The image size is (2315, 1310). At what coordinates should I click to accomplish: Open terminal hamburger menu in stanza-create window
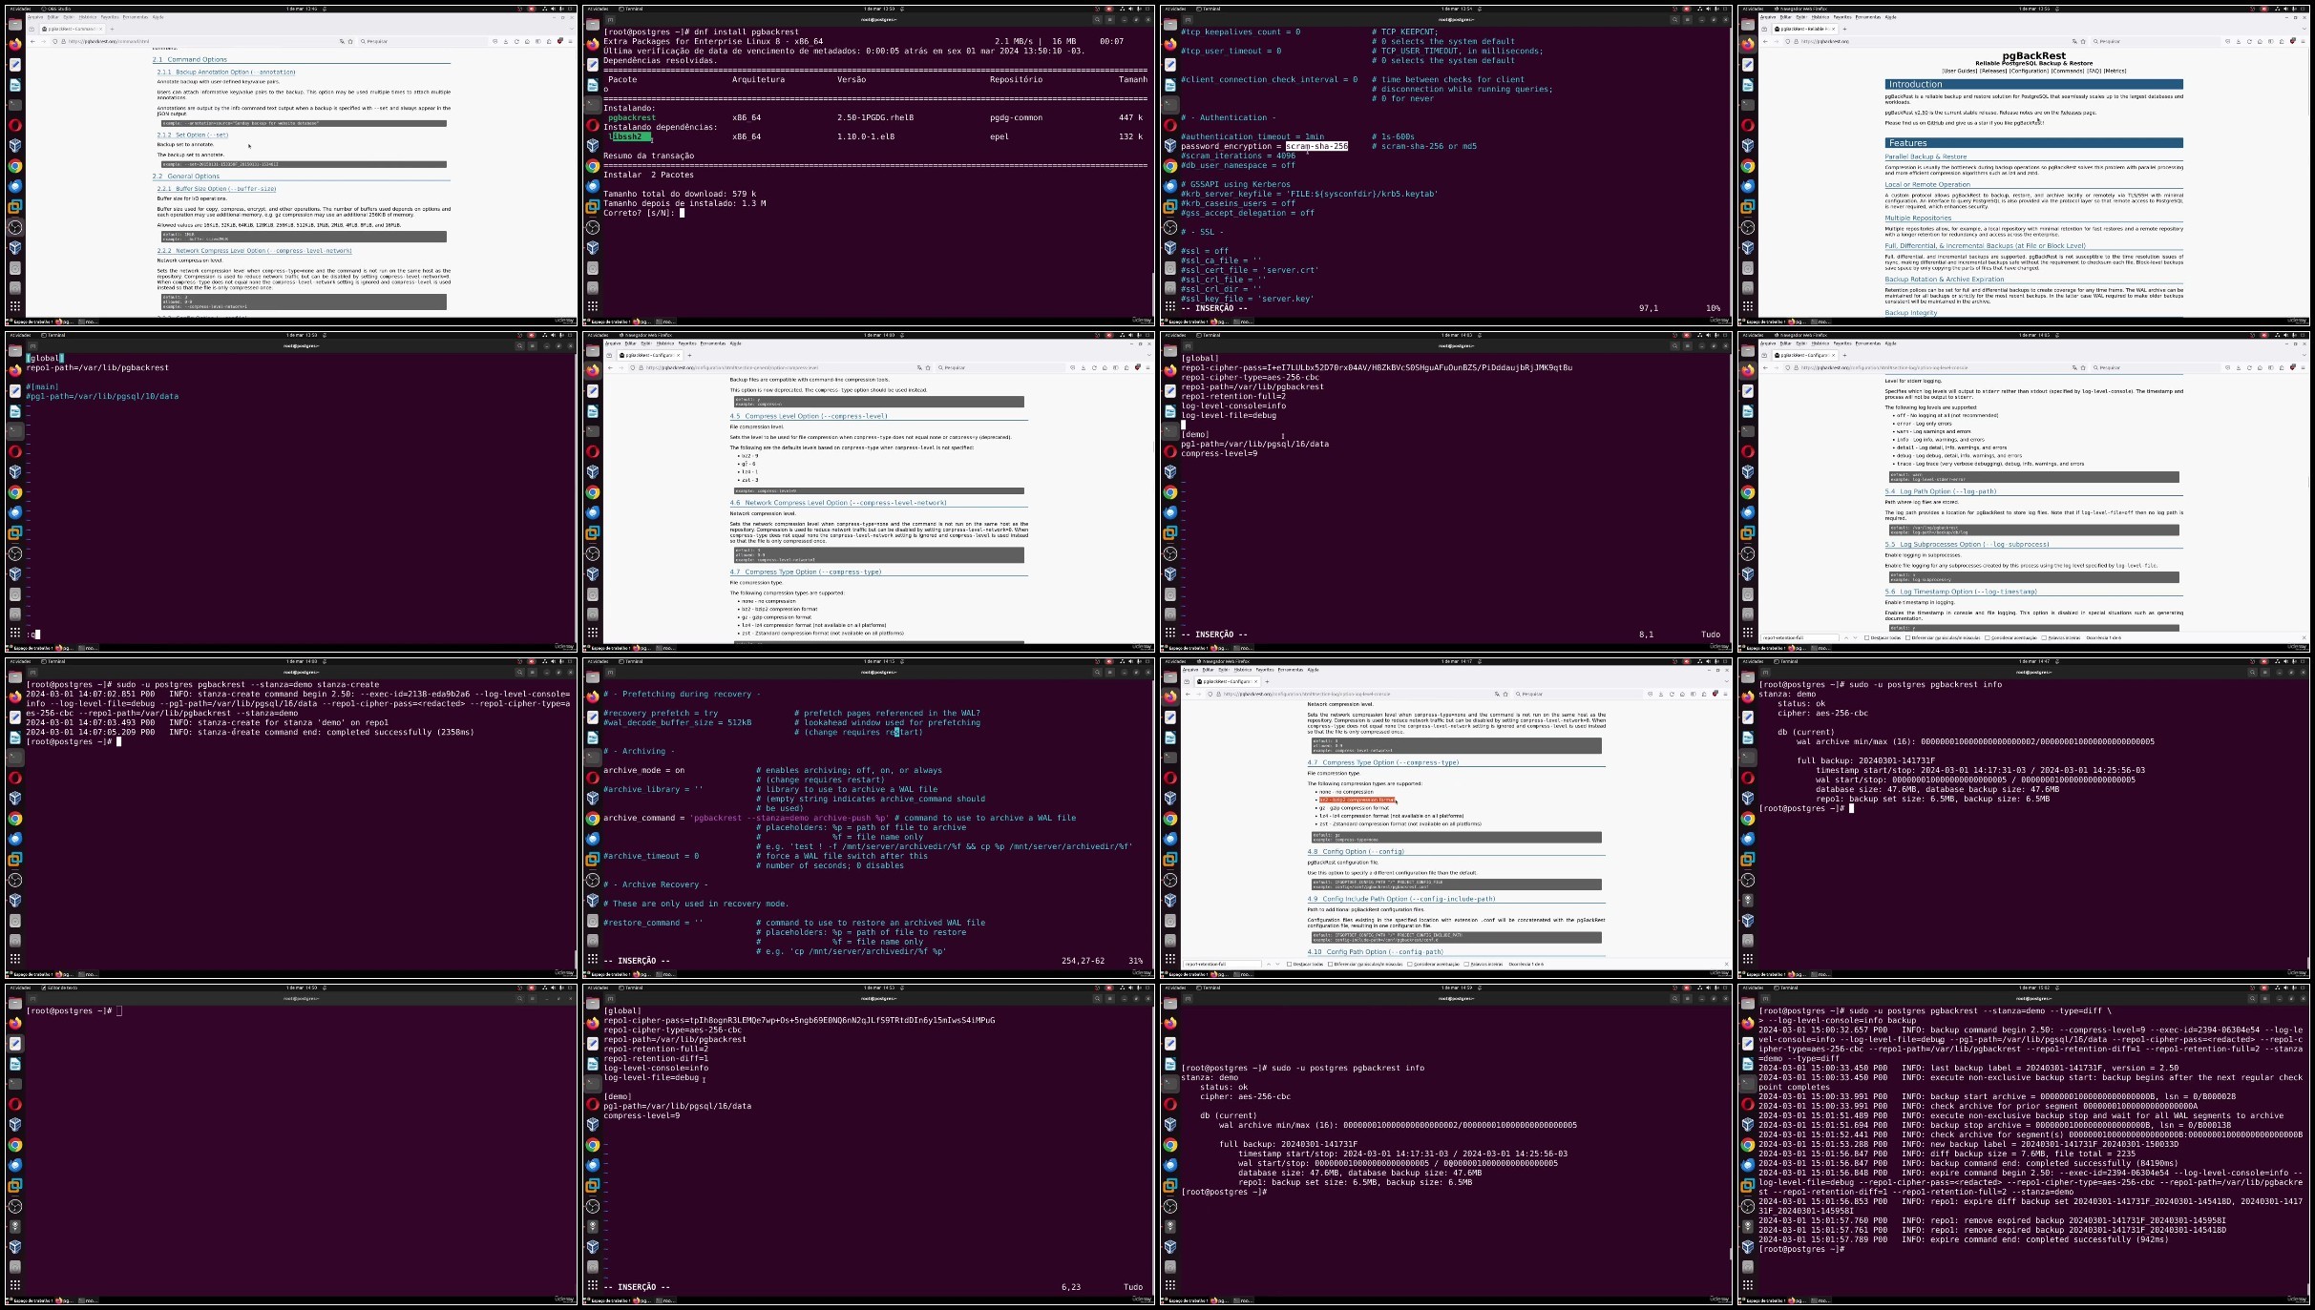point(532,672)
